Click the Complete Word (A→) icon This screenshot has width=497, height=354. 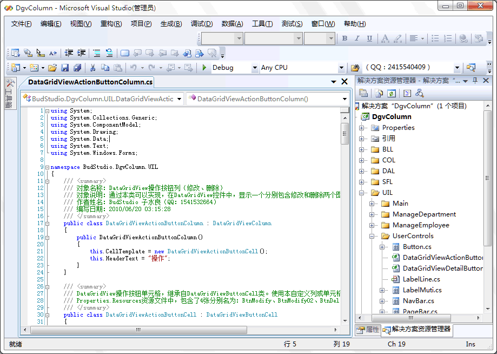(x=53, y=53)
